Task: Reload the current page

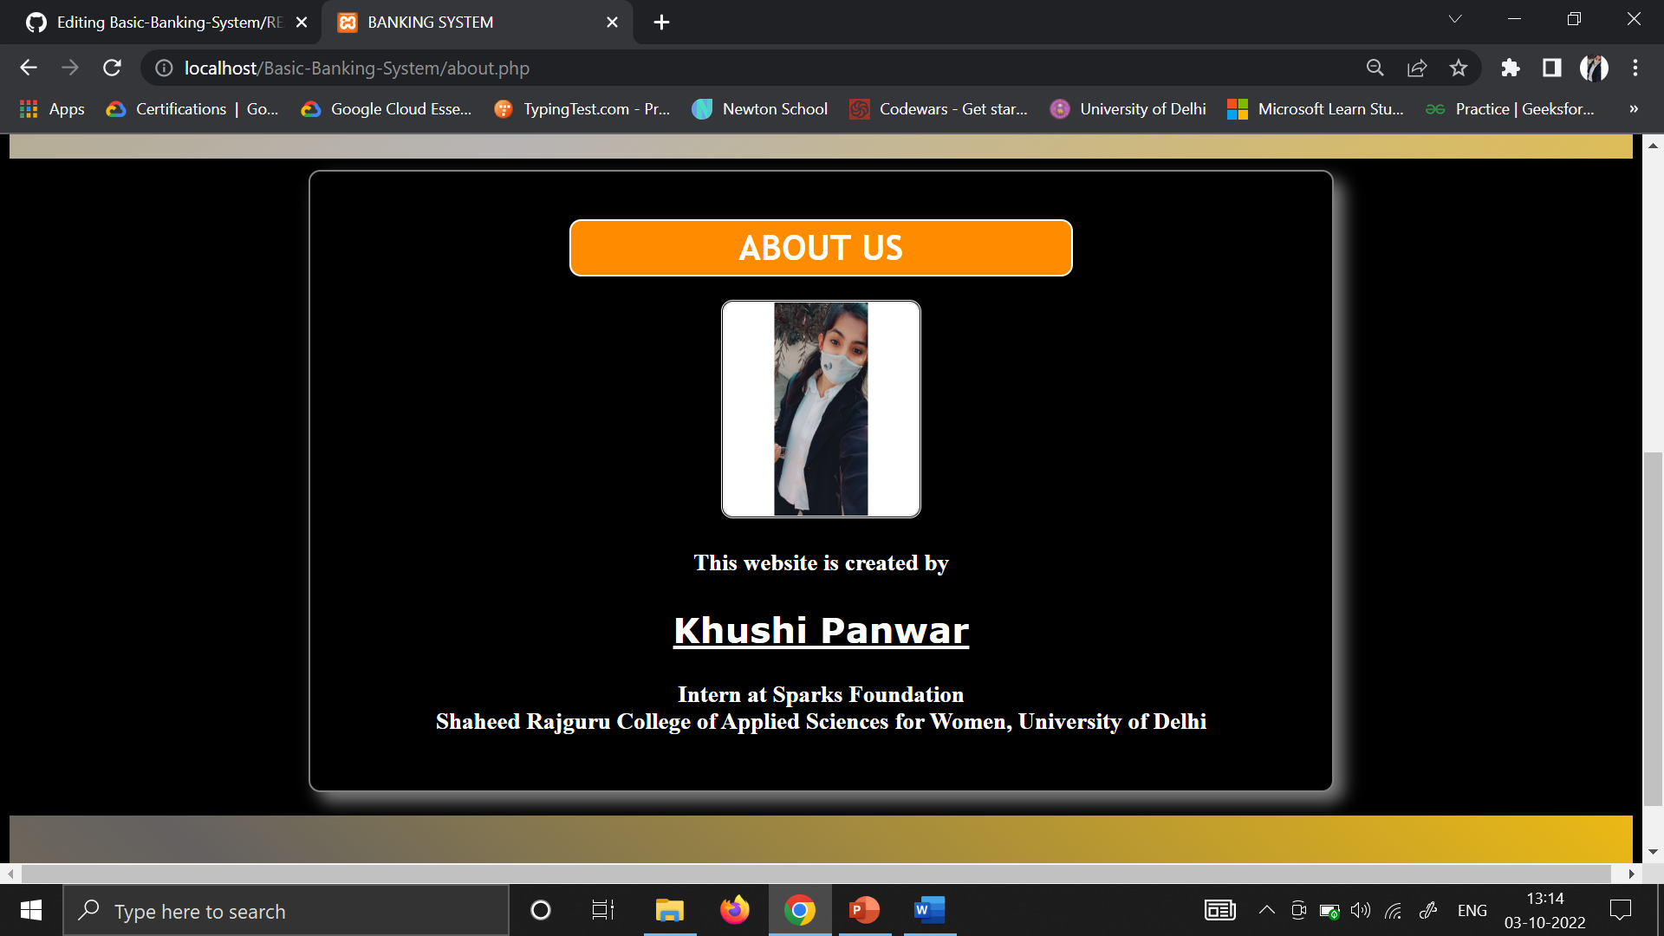Action: (112, 68)
